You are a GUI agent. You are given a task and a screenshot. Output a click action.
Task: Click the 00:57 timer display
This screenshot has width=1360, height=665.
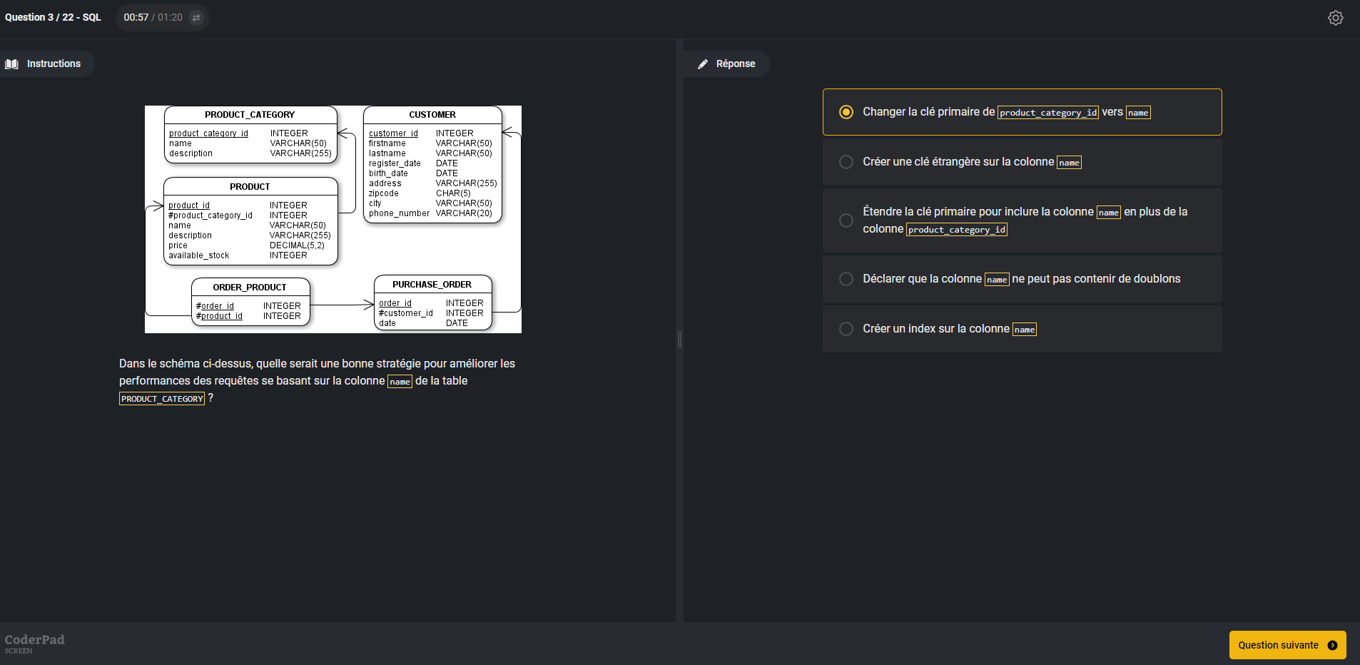[136, 18]
